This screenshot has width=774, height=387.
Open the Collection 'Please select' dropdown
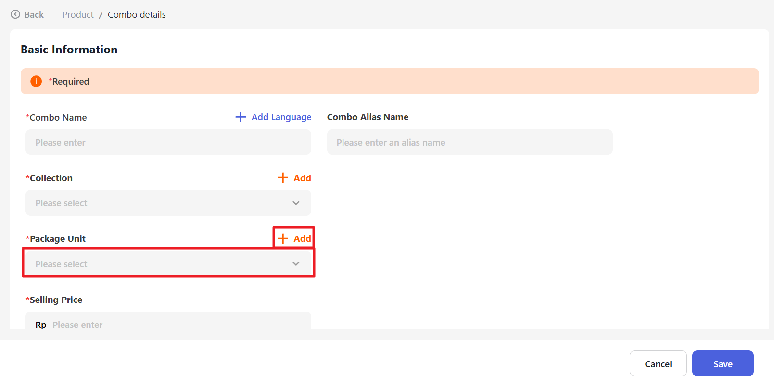[x=159, y=203]
